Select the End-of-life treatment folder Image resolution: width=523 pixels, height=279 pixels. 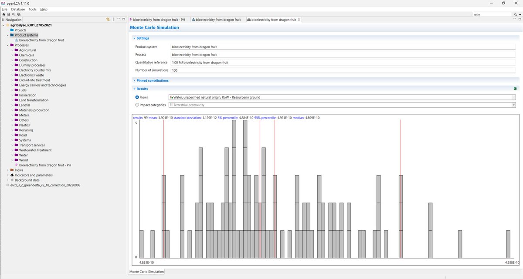click(x=34, y=80)
